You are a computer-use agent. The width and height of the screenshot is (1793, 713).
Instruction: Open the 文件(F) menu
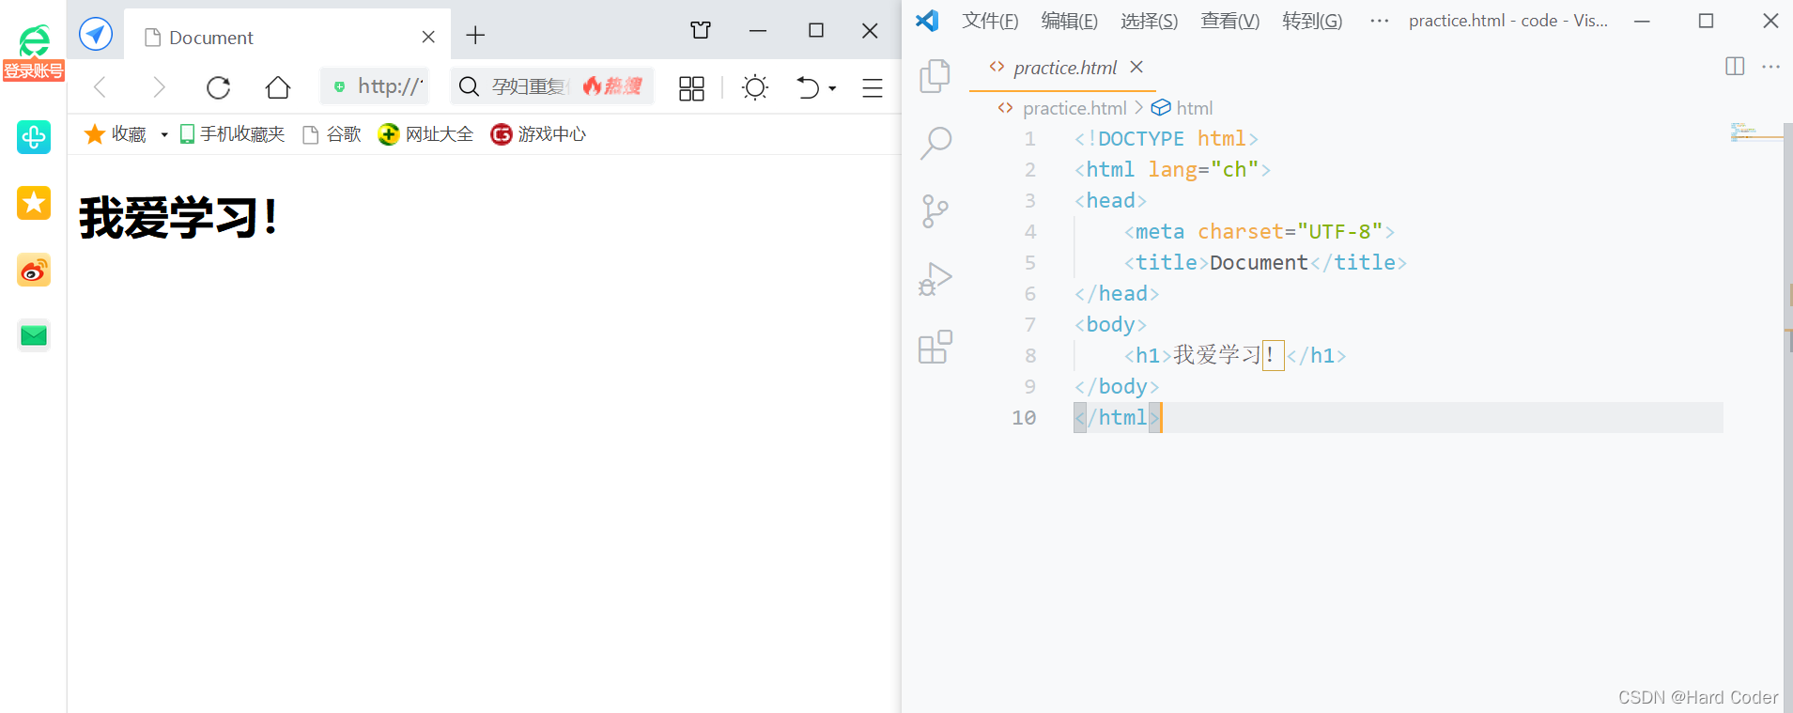990,21
